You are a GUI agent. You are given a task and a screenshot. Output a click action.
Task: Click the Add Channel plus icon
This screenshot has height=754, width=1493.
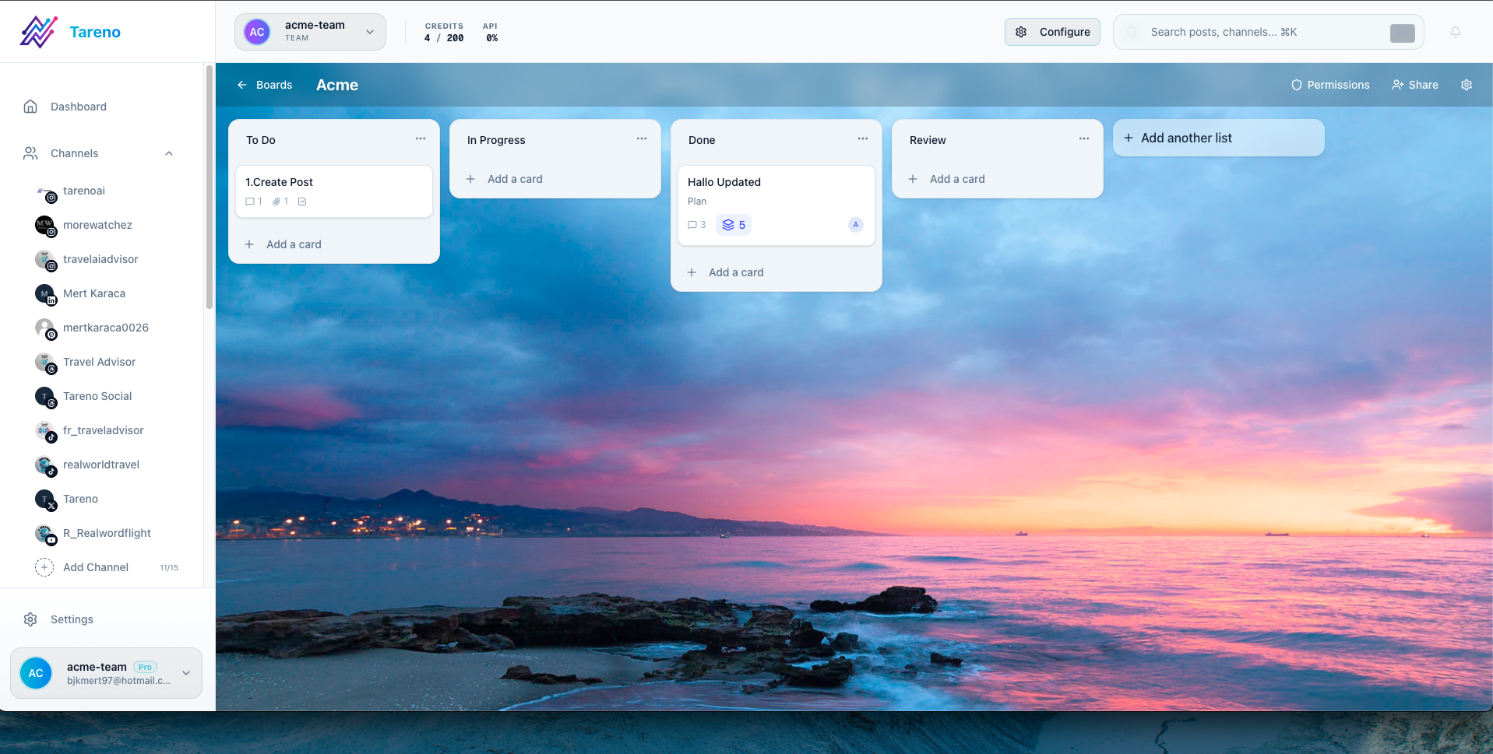[x=44, y=567]
